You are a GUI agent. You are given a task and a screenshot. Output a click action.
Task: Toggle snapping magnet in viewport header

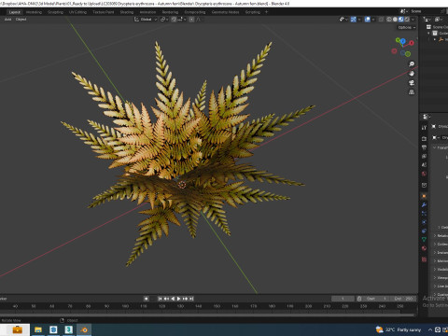tap(174, 20)
